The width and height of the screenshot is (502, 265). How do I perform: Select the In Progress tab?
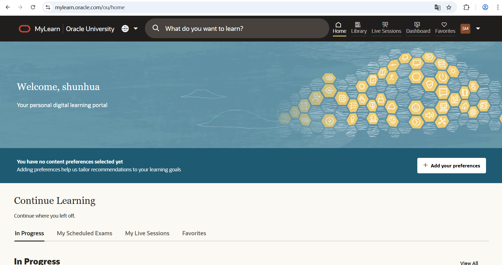[x=29, y=233]
